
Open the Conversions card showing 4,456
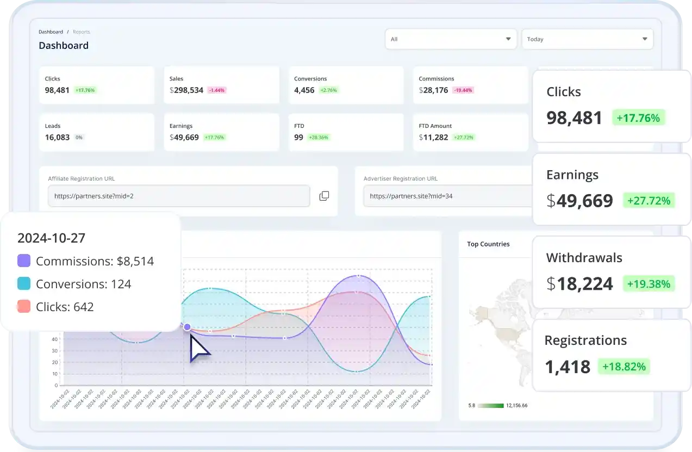pyautogui.click(x=346, y=85)
